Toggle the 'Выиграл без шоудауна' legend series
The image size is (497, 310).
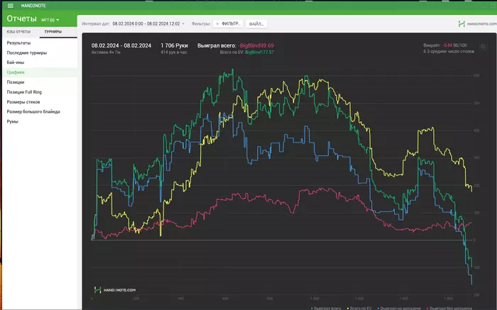tap(449, 308)
